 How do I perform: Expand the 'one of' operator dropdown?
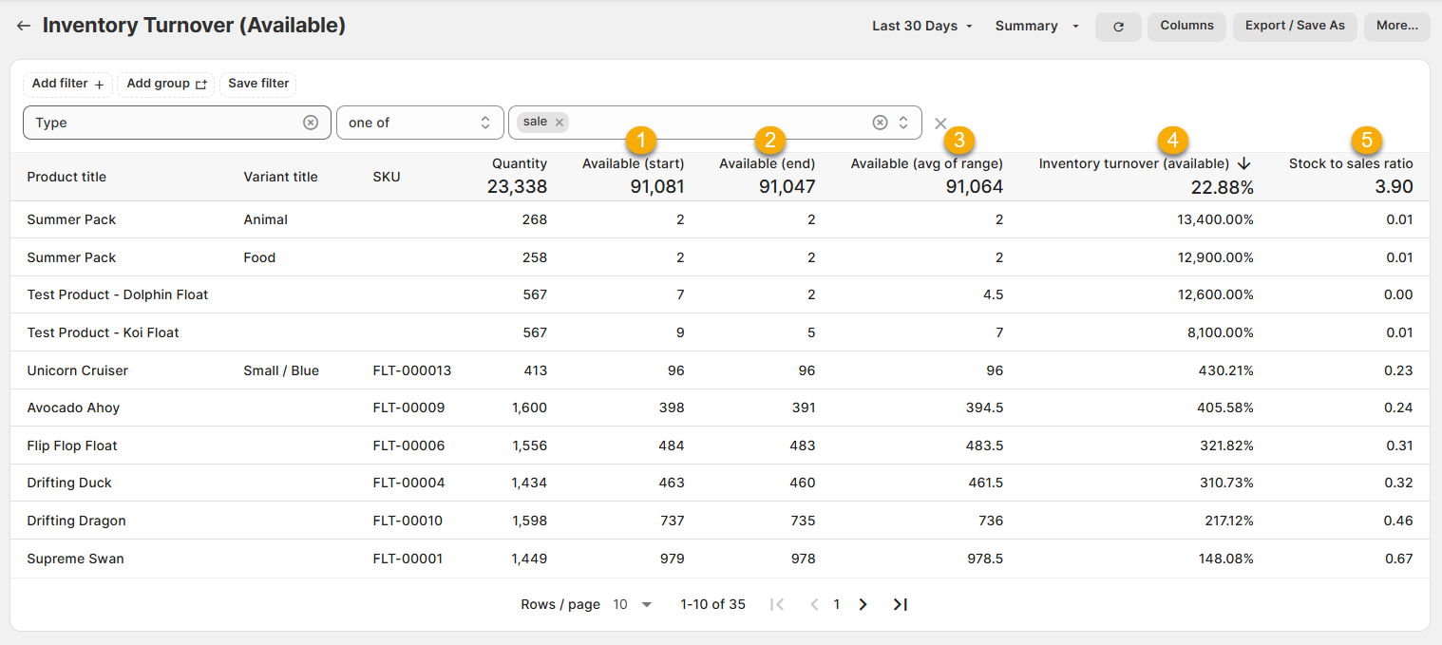[419, 123]
